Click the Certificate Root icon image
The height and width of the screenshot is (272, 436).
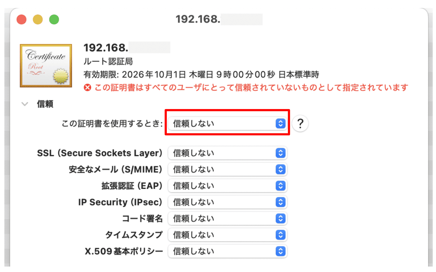[44, 66]
